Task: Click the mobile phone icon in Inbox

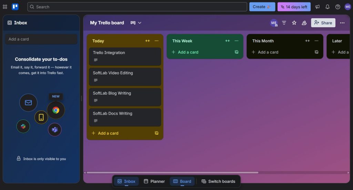Action: (41, 117)
